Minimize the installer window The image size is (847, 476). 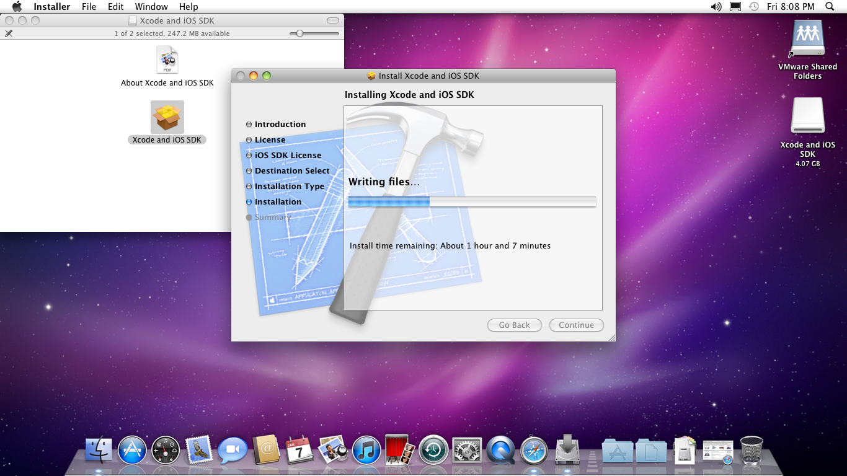[253, 76]
